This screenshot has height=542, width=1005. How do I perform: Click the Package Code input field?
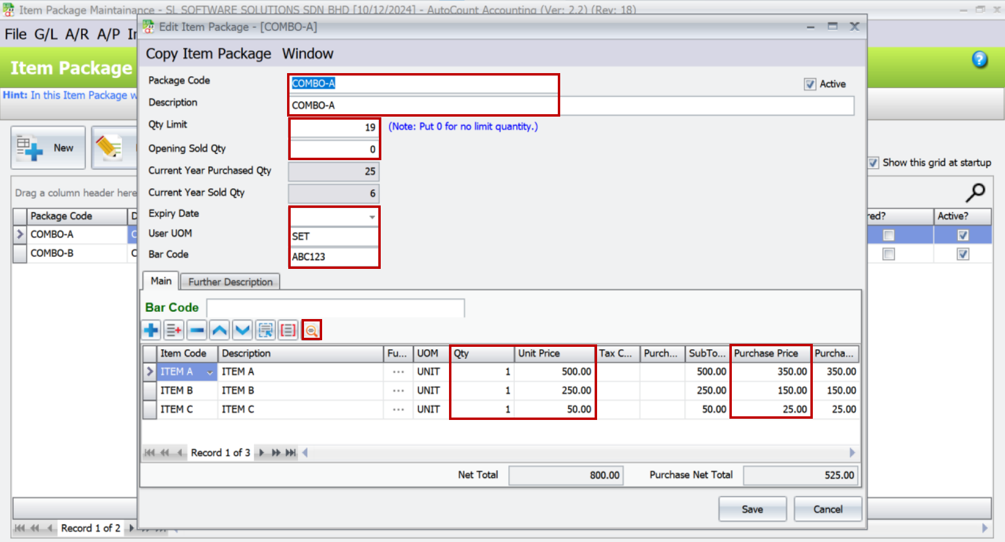click(x=424, y=83)
